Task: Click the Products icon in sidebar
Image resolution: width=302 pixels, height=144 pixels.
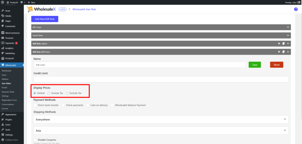Action: [3, 38]
